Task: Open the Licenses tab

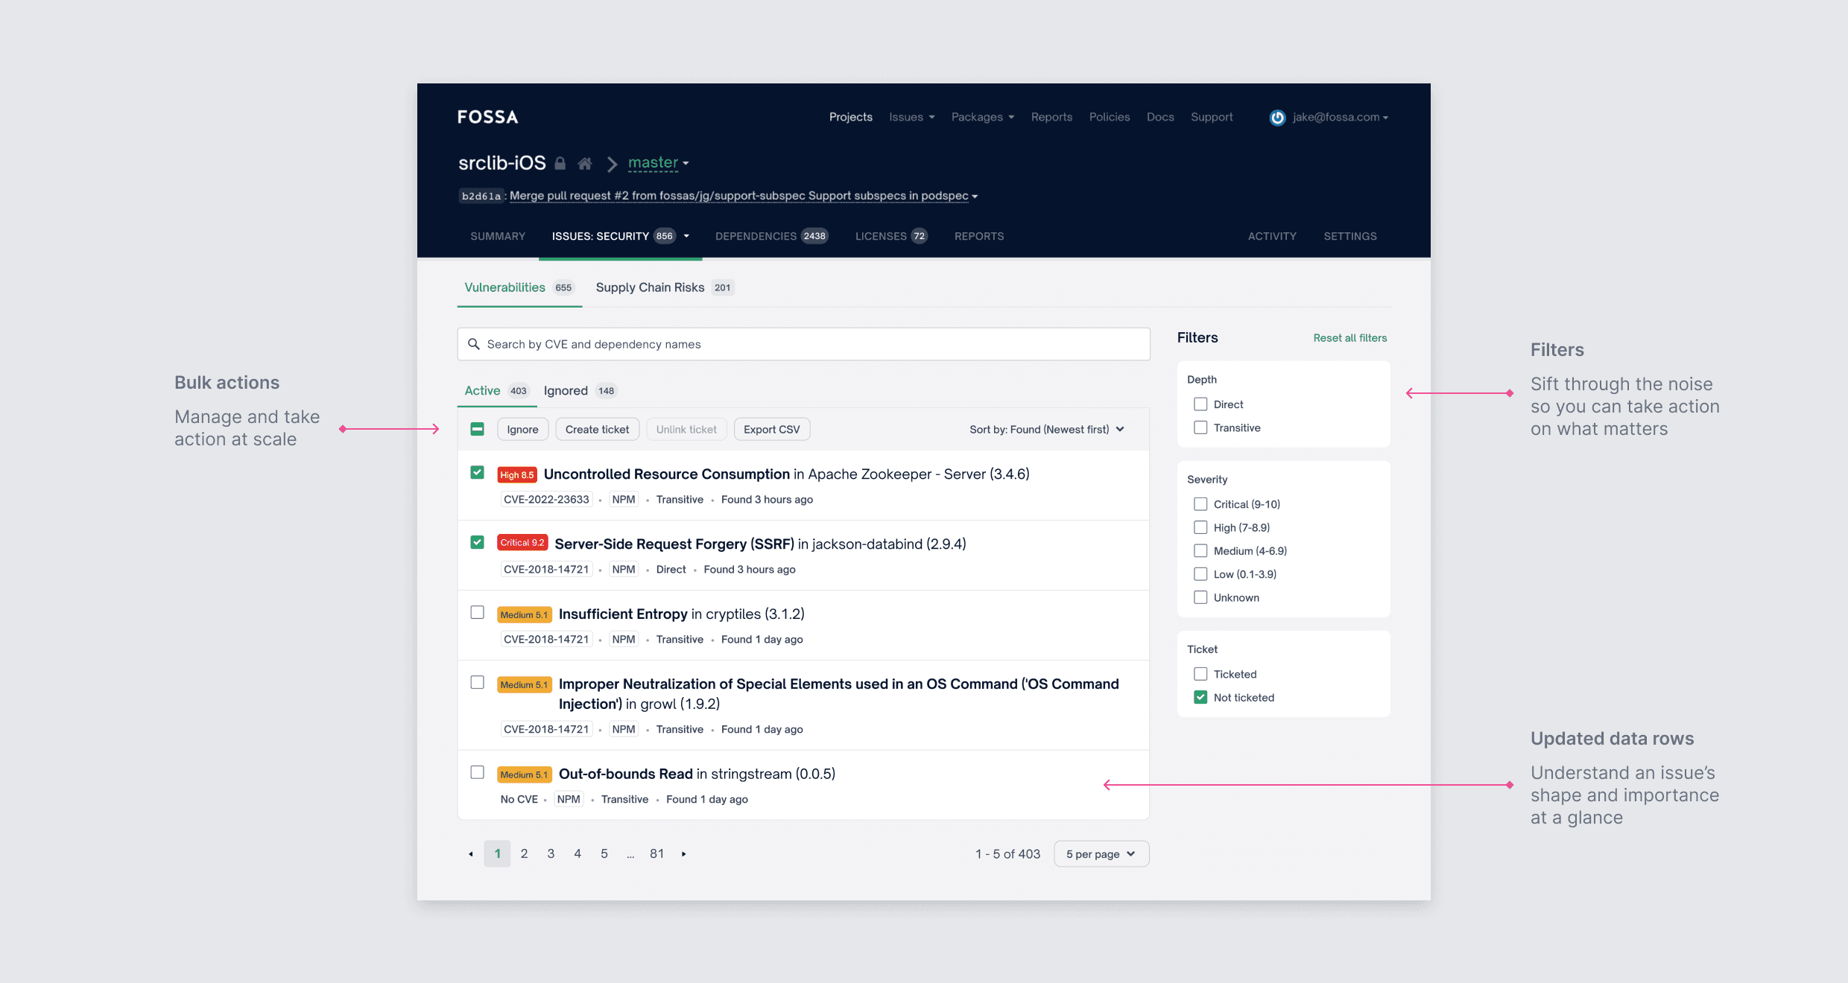Action: coord(891,236)
